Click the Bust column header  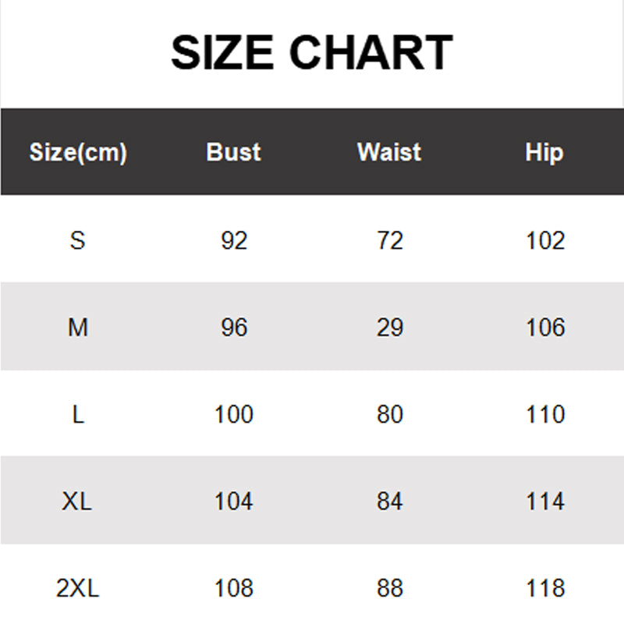click(x=233, y=152)
